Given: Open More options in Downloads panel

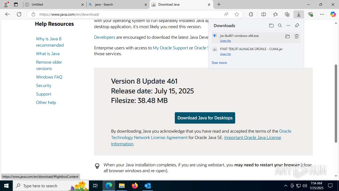Looking at the screenshot, I should click(288, 25).
